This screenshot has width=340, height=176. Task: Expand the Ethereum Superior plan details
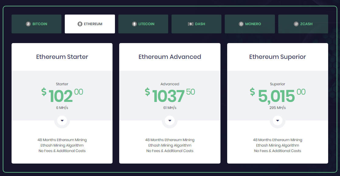click(x=277, y=120)
